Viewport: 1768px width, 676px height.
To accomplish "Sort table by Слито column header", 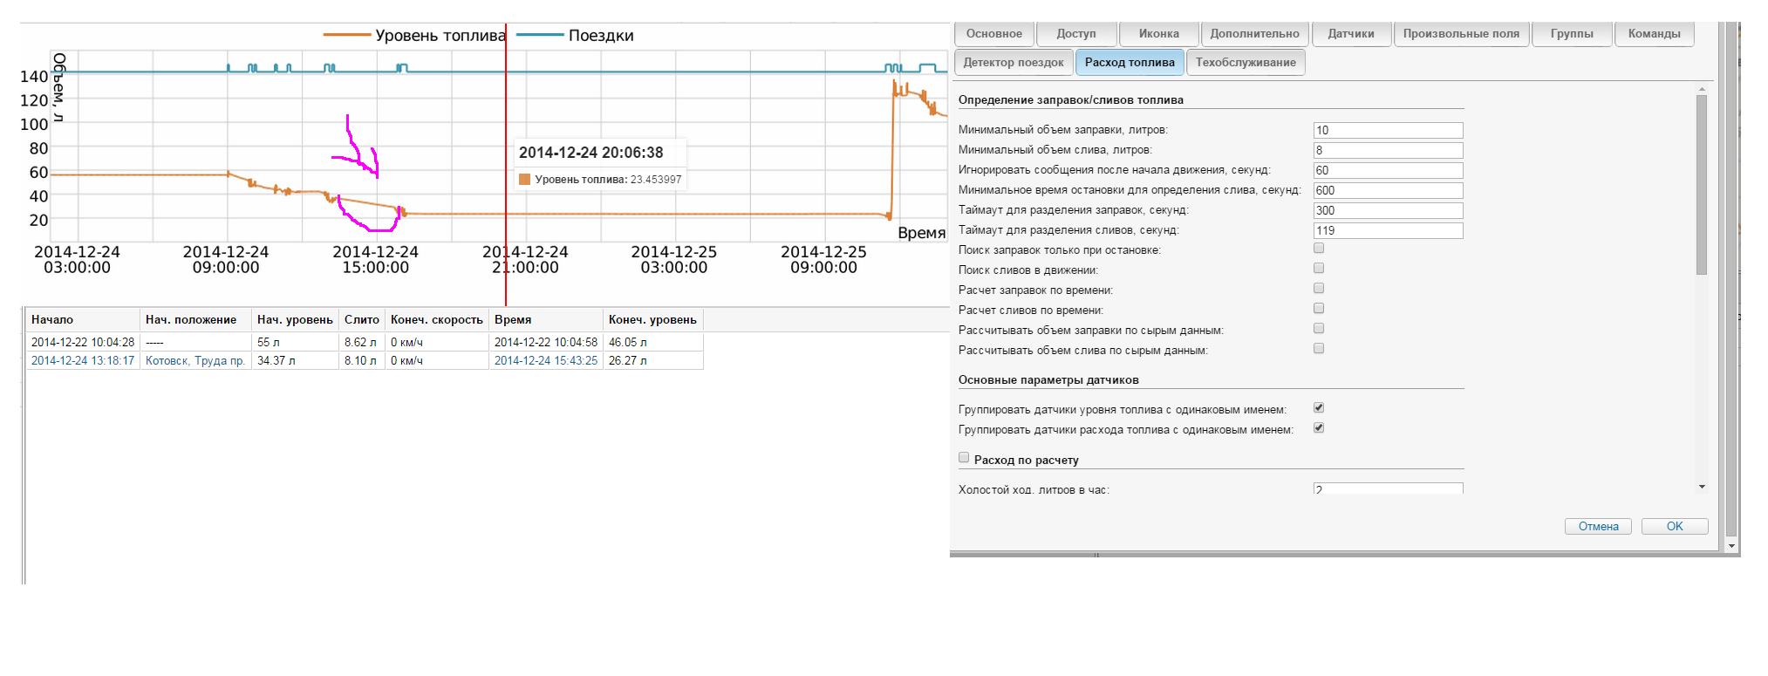I will [x=361, y=320].
